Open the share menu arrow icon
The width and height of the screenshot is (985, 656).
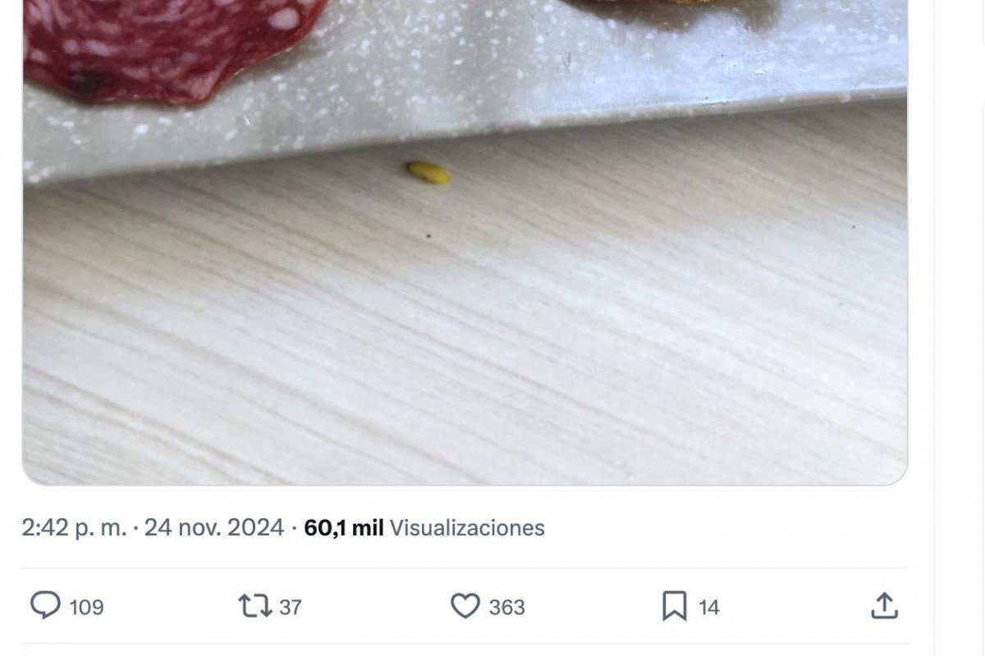[883, 606]
